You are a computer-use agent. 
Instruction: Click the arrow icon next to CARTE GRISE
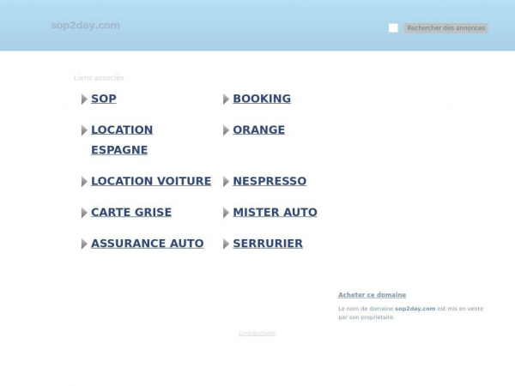84,213
